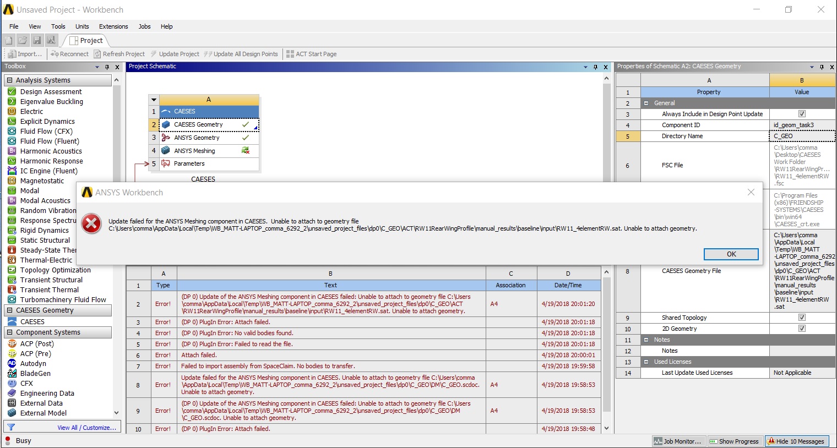Select the Transient Structural icon
This screenshot has height=448, width=837.
click(x=12, y=280)
